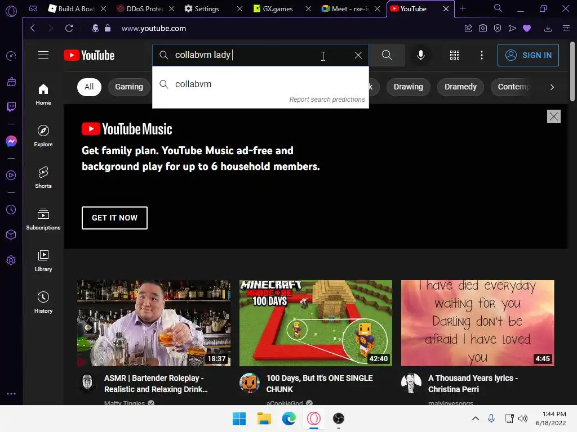Open History in YouTube sidebar
The image size is (577, 432).
click(x=43, y=302)
